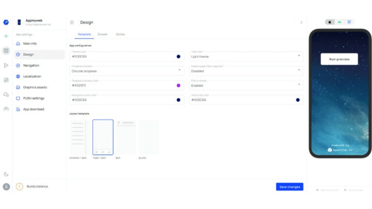Open the user profile avatar icon
The image size is (372, 209).
[x=6, y=187]
